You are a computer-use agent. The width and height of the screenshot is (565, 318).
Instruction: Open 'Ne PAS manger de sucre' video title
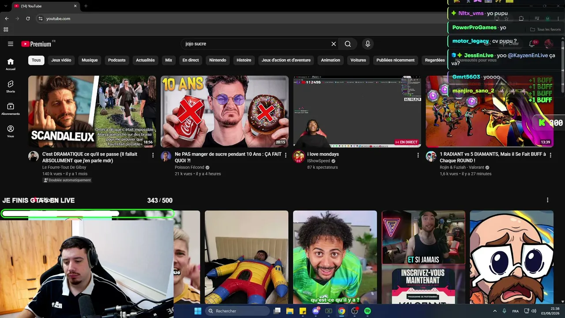(228, 157)
